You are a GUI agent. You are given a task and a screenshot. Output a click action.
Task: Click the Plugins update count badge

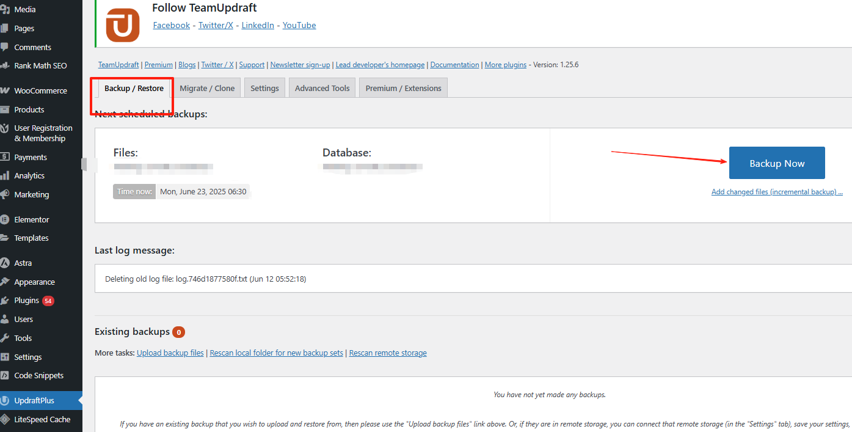48,301
